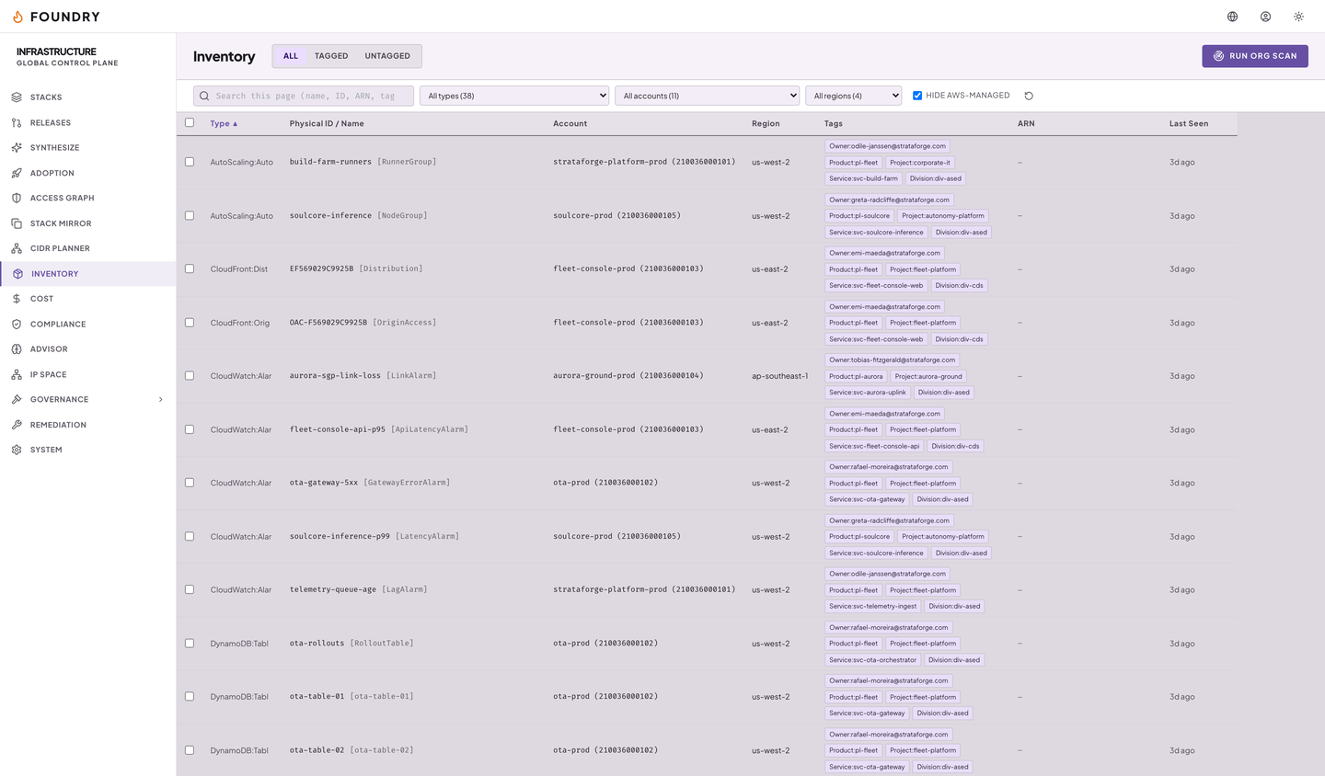This screenshot has height=776, width=1325.
Task: Click the Stack Mirror copy icon
Action: [17, 223]
